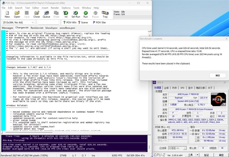This screenshot has width=229, height=157.
Task: Select the CPU-Z 关于 tab
Action: (210, 88)
